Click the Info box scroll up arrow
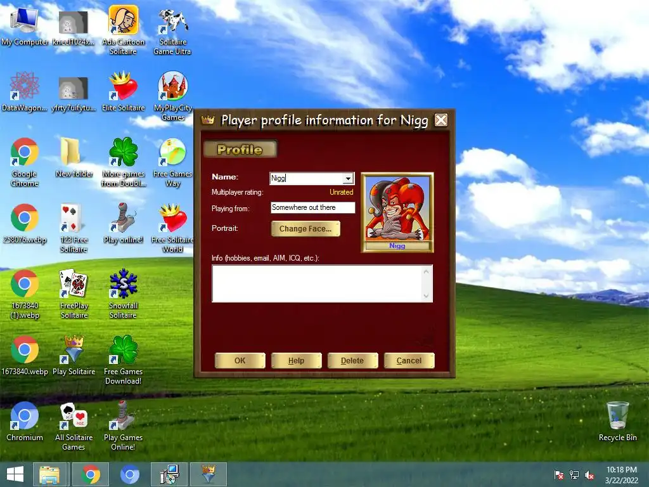The image size is (649, 487). click(x=427, y=271)
